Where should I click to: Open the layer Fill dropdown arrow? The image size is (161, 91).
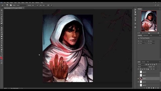click(x=156, y=69)
